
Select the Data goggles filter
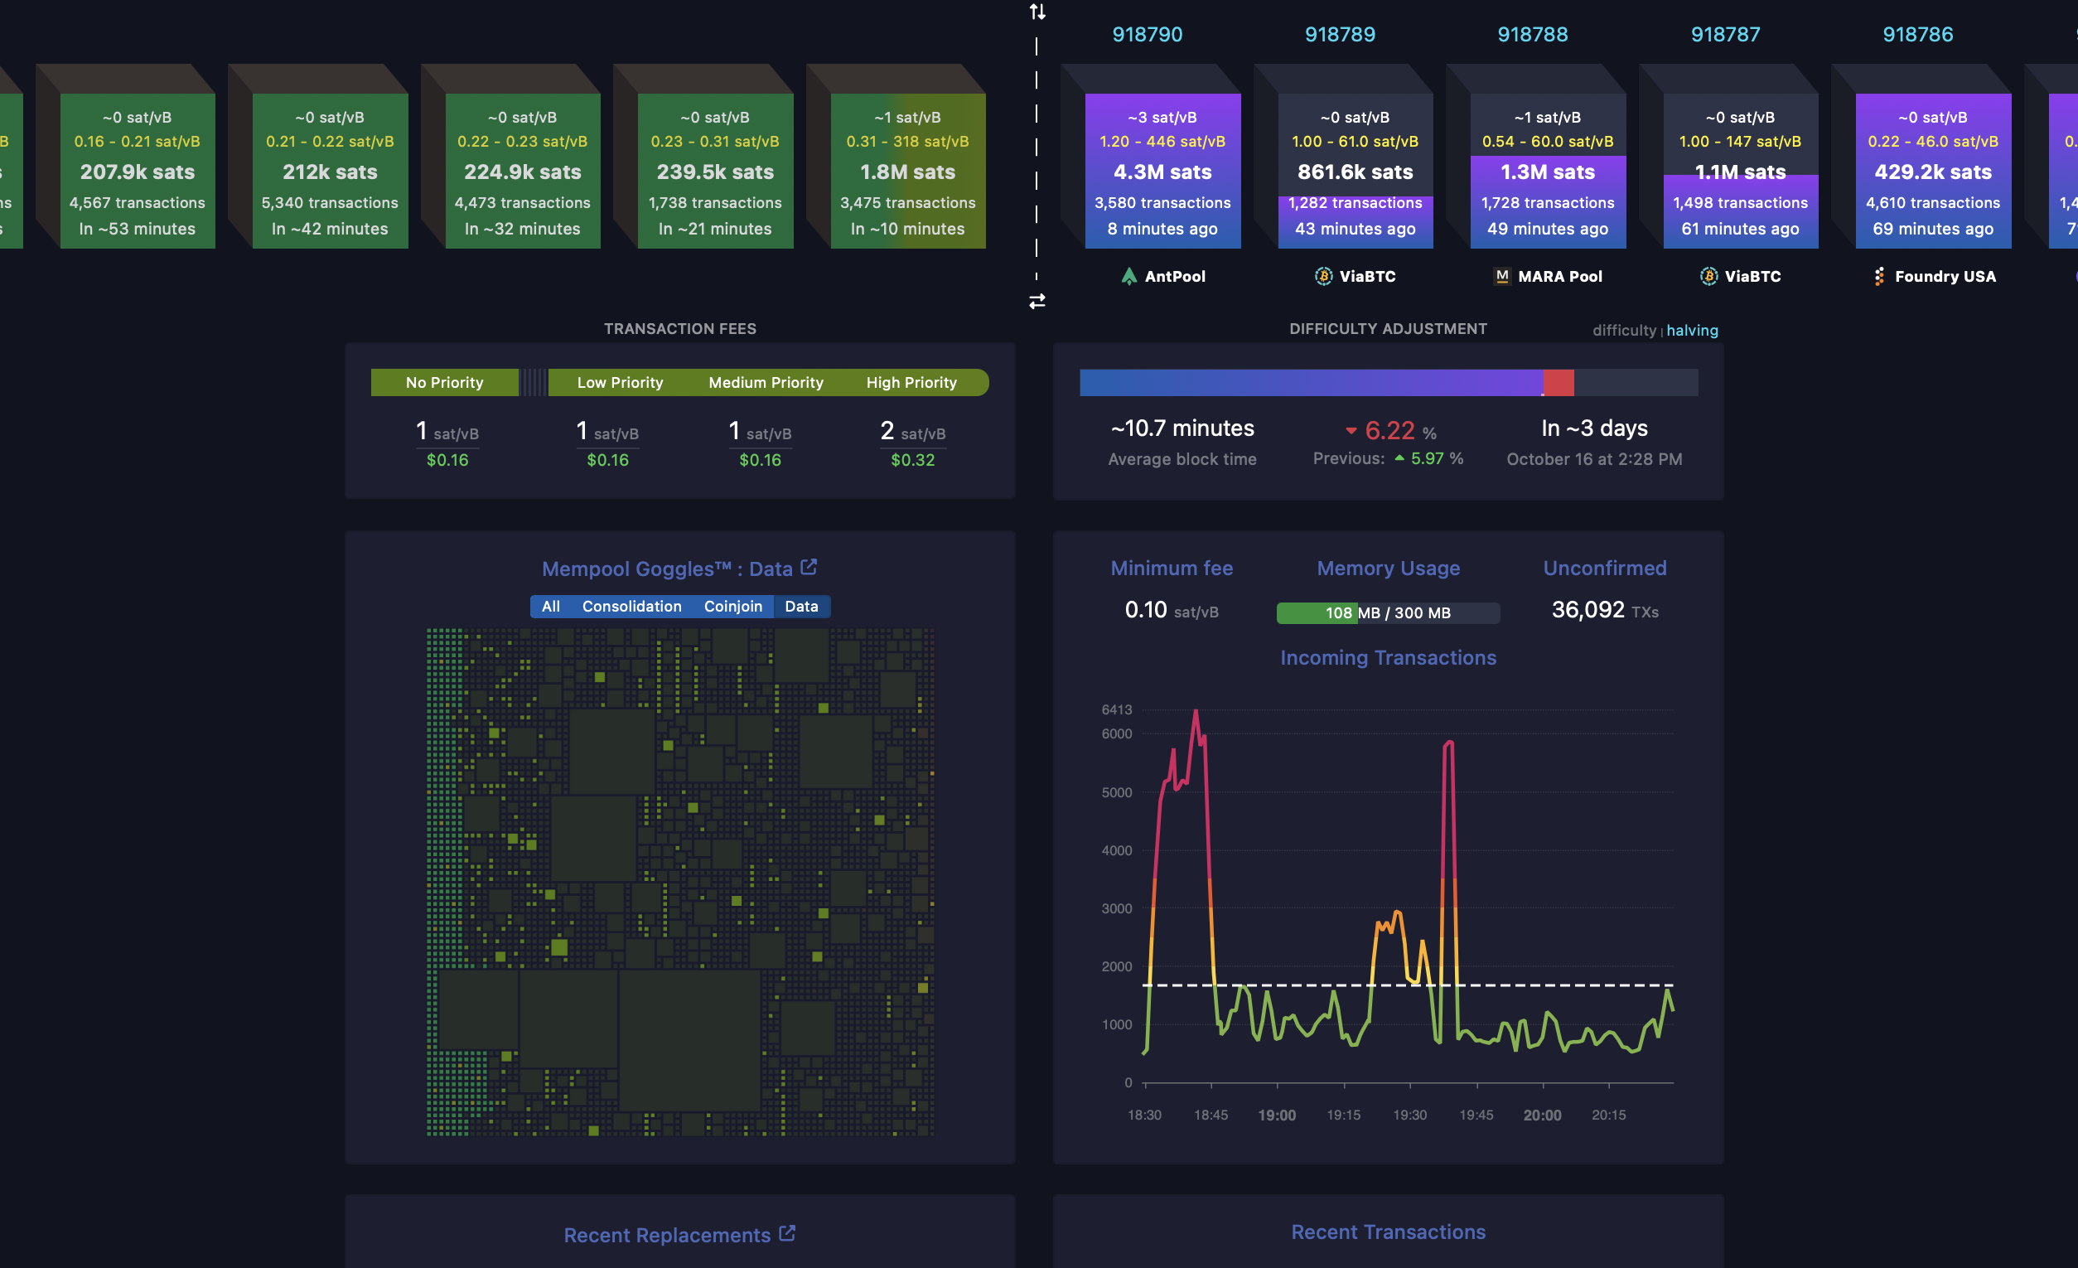pyautogui.click(x=801, y=607)
